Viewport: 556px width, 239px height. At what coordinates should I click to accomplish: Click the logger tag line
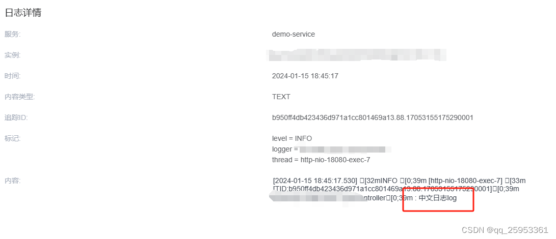click(332, 149)
